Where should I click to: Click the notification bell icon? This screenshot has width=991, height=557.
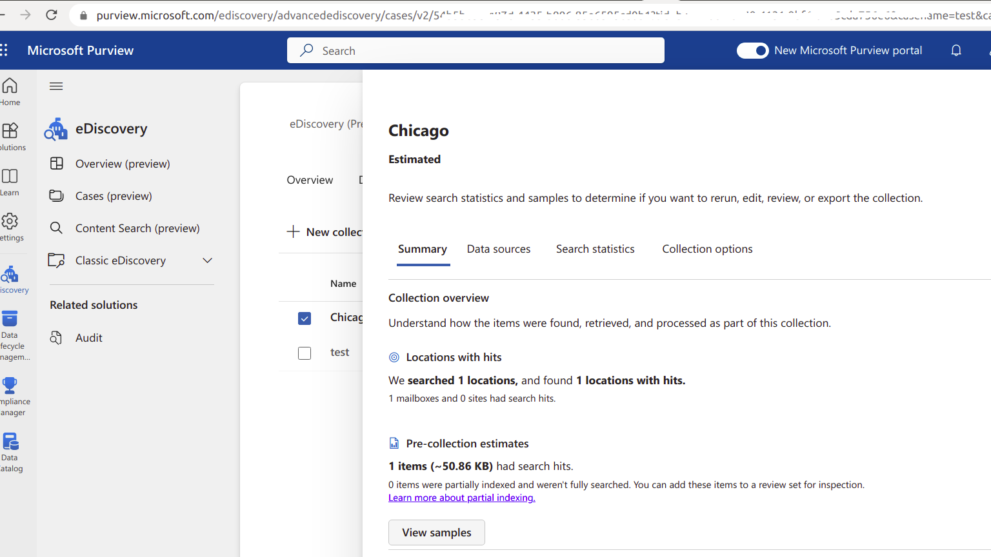coord(956,50)
